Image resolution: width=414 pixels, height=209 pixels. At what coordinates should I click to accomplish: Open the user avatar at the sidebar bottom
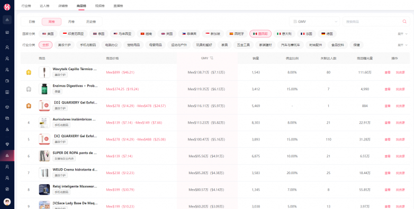pos(7,202)
